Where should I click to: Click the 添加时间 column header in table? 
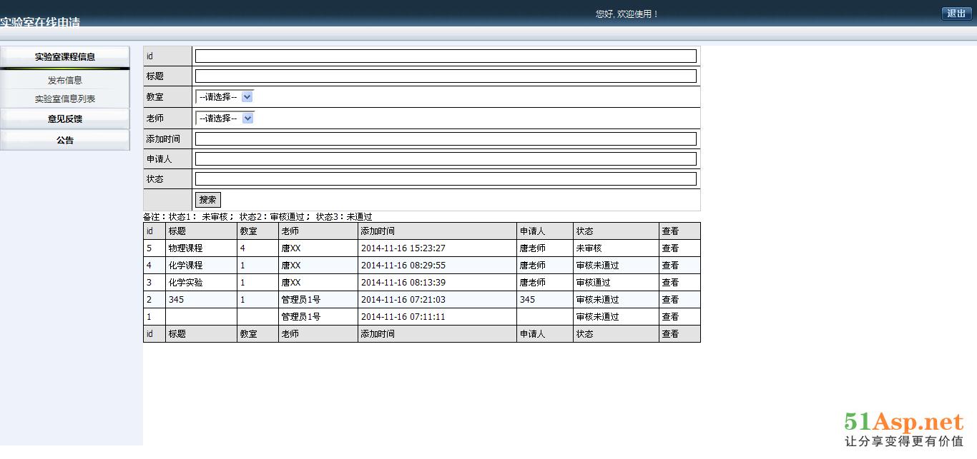pyautogui.click(x=378, y=231)
